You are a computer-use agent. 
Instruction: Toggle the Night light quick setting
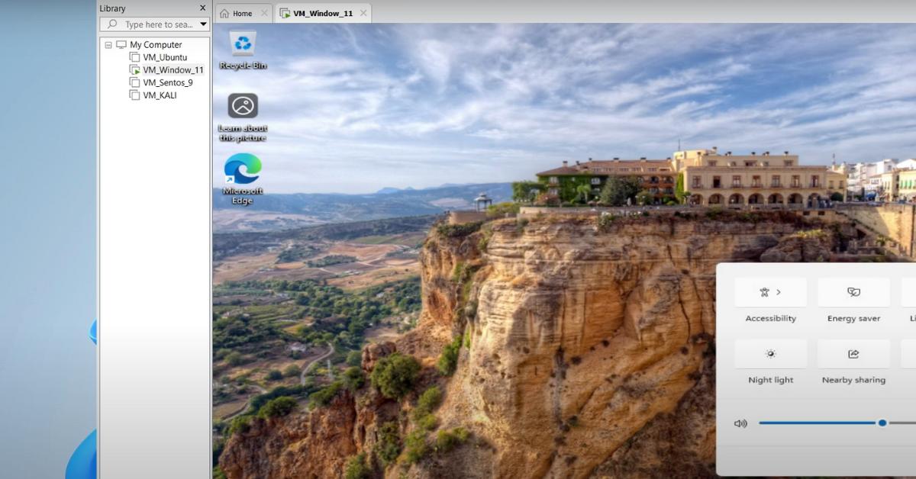tap(770, 354)
